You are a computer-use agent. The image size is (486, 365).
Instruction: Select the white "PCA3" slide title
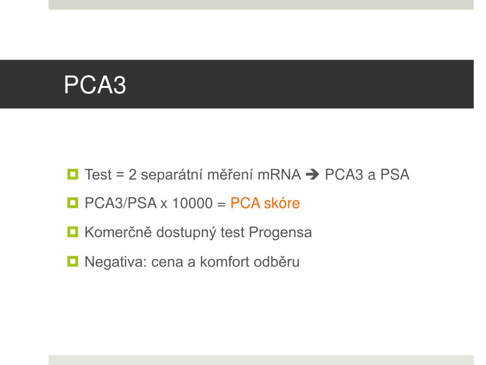click(x=95, y=85)
